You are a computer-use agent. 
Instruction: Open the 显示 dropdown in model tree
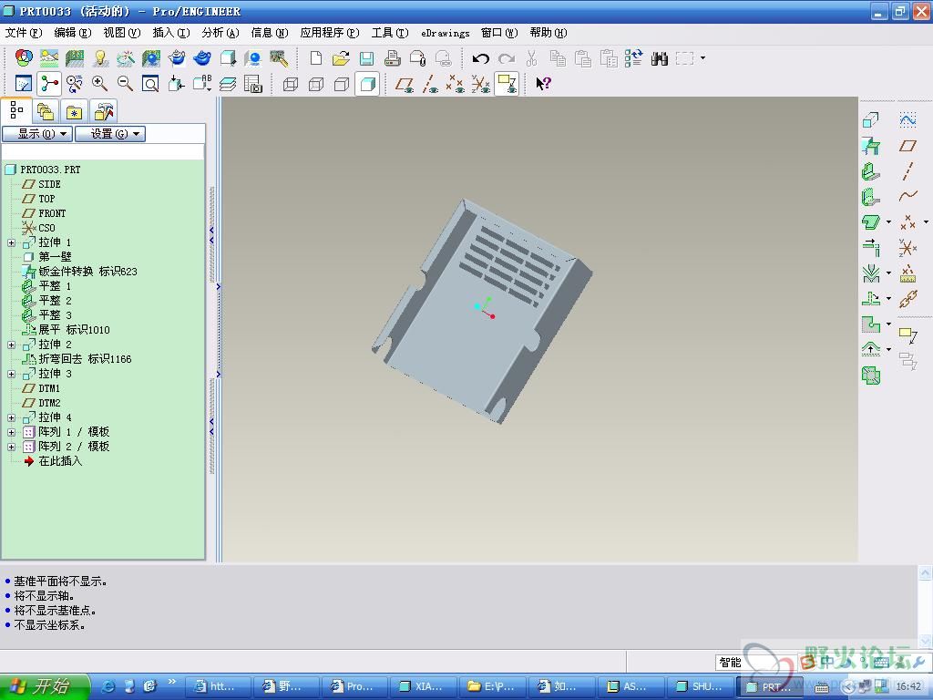click(36, 134)
